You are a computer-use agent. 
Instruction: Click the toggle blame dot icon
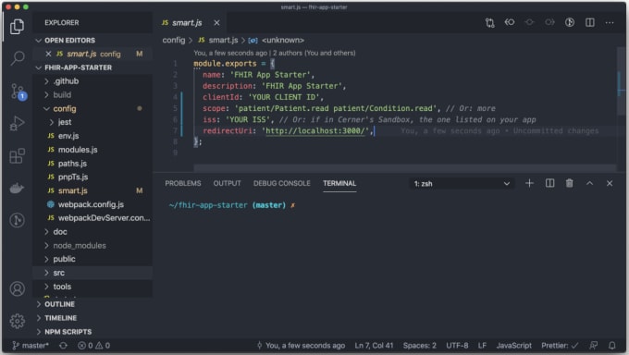(x=529, y=22)
